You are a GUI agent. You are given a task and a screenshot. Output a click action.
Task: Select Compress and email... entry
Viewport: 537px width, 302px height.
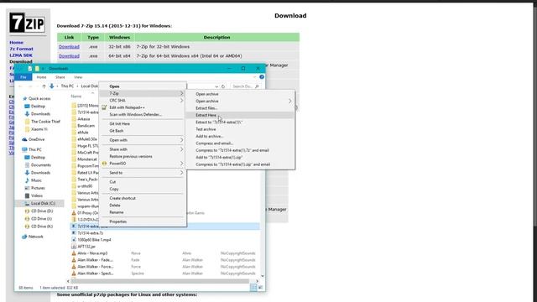240,143
